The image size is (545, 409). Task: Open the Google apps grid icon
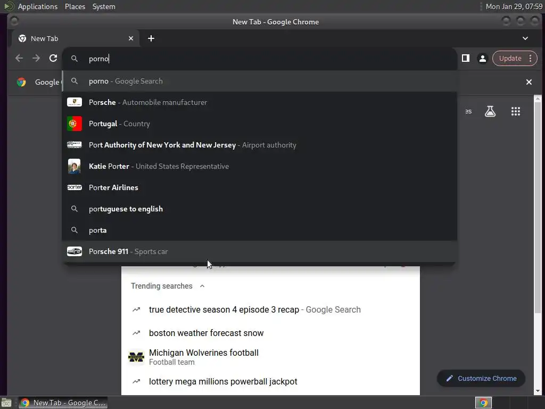[516, 111]
